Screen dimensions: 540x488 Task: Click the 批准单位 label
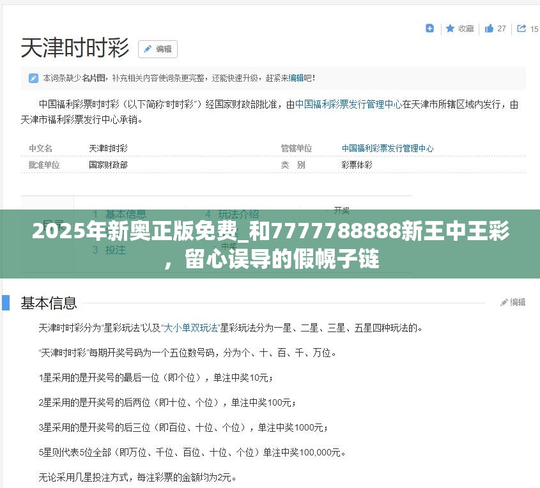(x=44, y=165)
